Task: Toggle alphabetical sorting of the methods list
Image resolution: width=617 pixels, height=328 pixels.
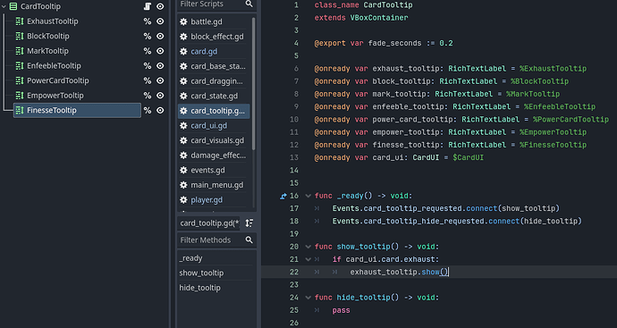Action: 249,223
